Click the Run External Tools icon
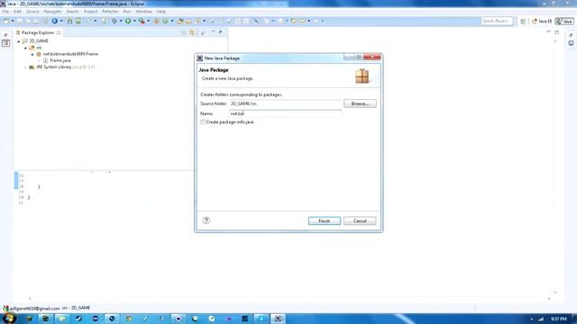 pos(142,21)
